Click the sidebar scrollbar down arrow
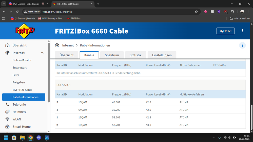Viewport: 253px width, 142px height. tap(49, 132)
